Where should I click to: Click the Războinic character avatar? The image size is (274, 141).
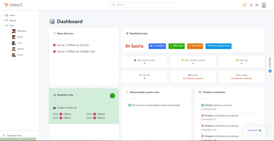coord(14,31)
